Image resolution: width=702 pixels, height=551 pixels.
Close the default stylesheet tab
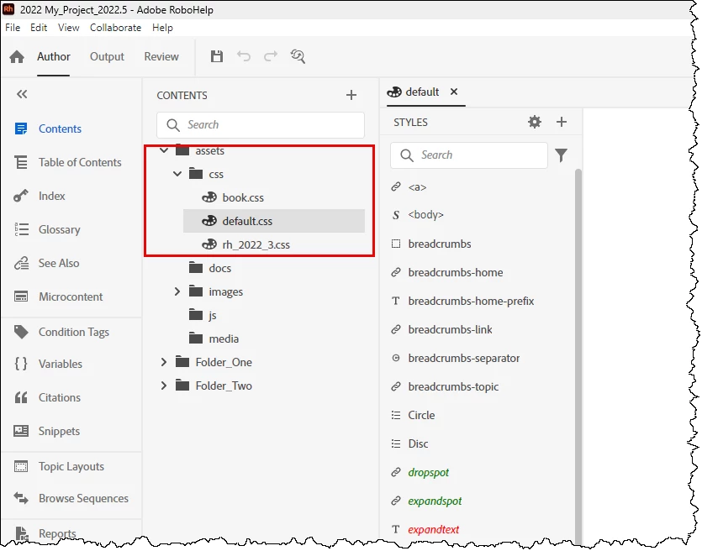point(454,92)
